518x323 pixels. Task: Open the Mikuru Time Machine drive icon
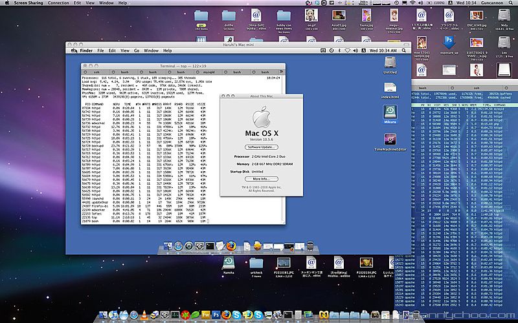coord(390,110)
